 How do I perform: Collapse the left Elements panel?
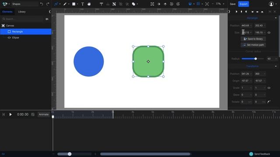tap(49, 12)
